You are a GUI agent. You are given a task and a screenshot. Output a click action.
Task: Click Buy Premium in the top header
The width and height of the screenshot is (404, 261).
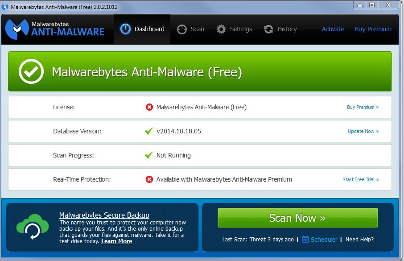373,29
